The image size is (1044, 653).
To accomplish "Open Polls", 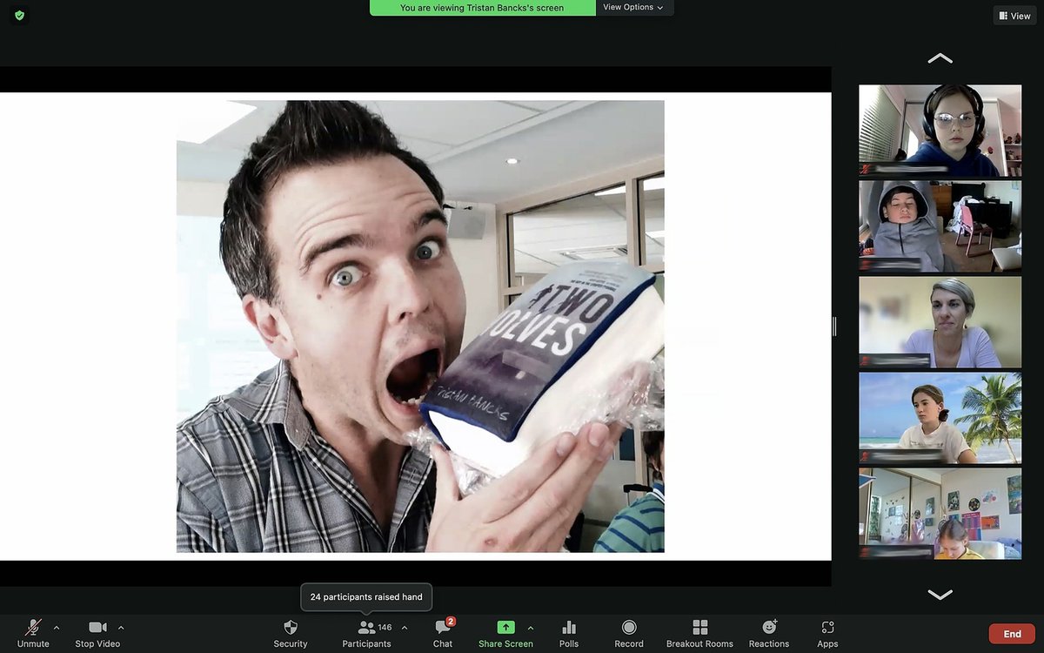I will (x=569, y=633).
